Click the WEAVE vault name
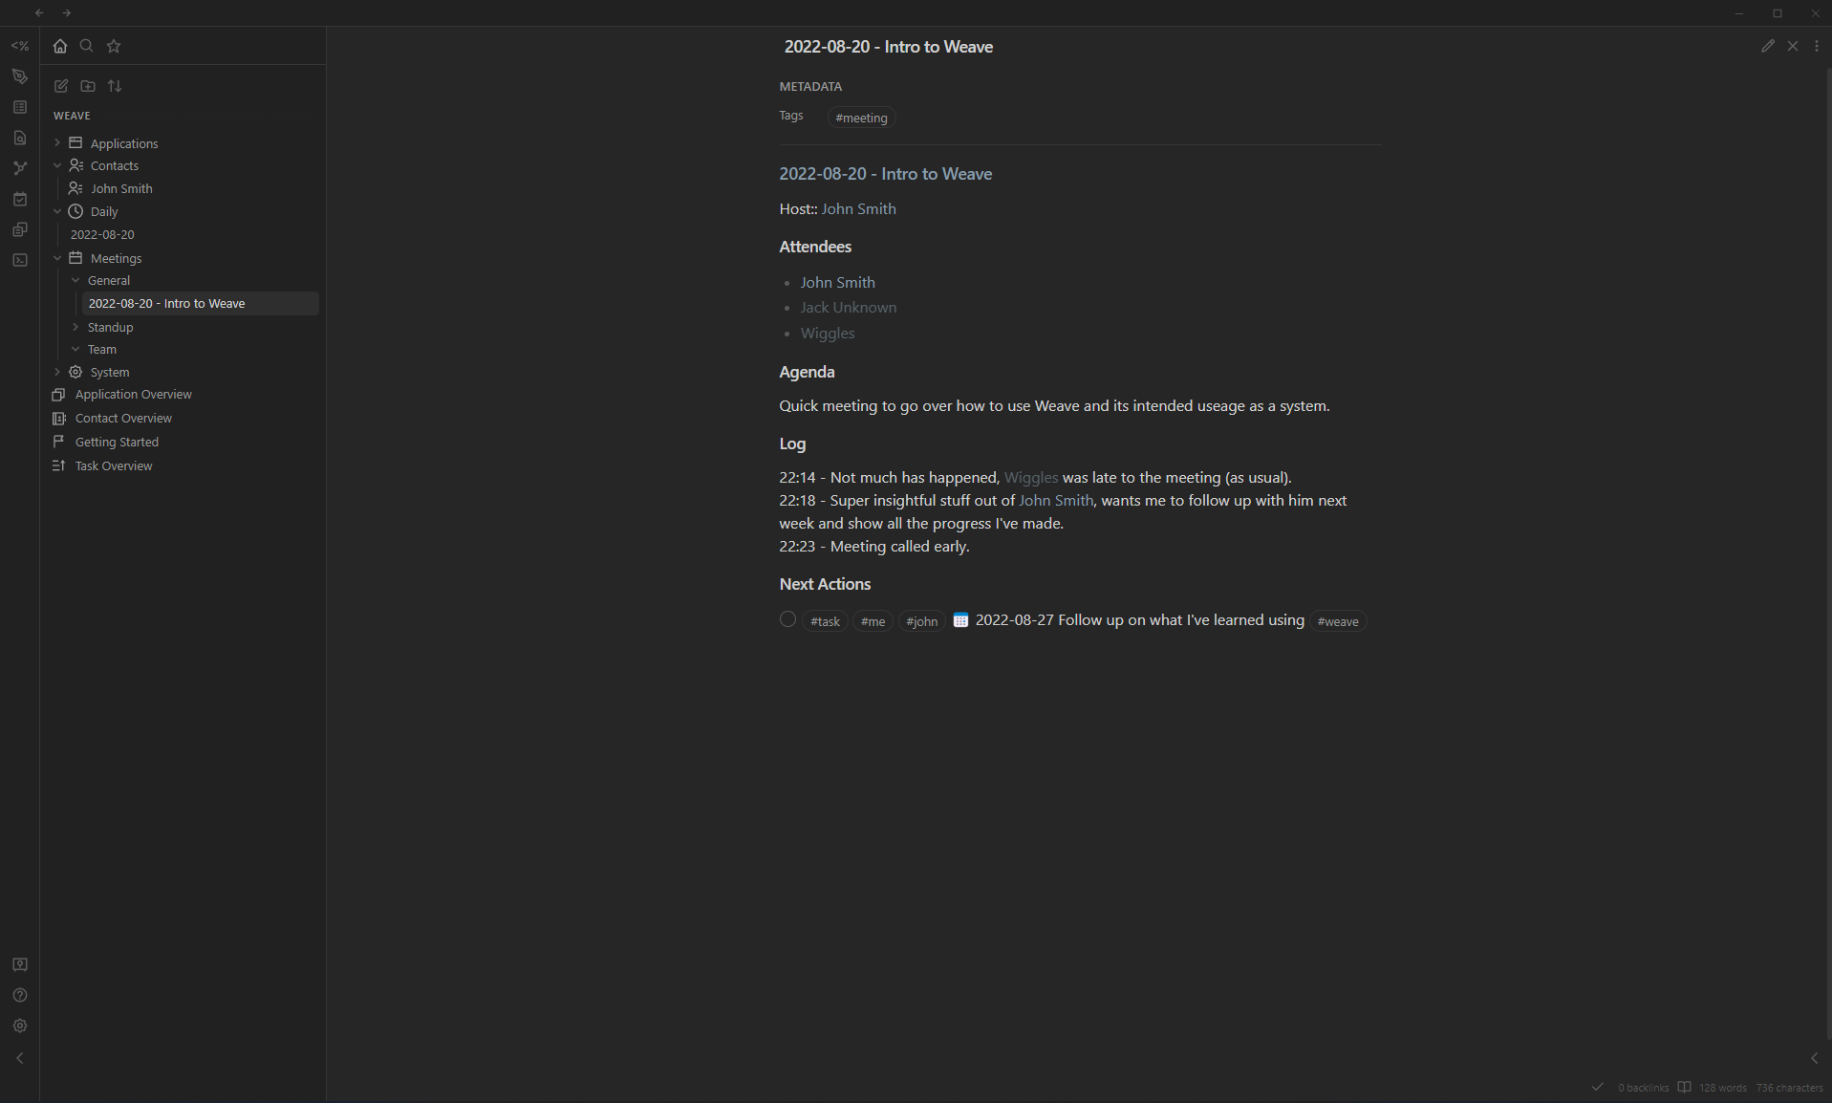1832x1103 pixels. pos(72,116)
